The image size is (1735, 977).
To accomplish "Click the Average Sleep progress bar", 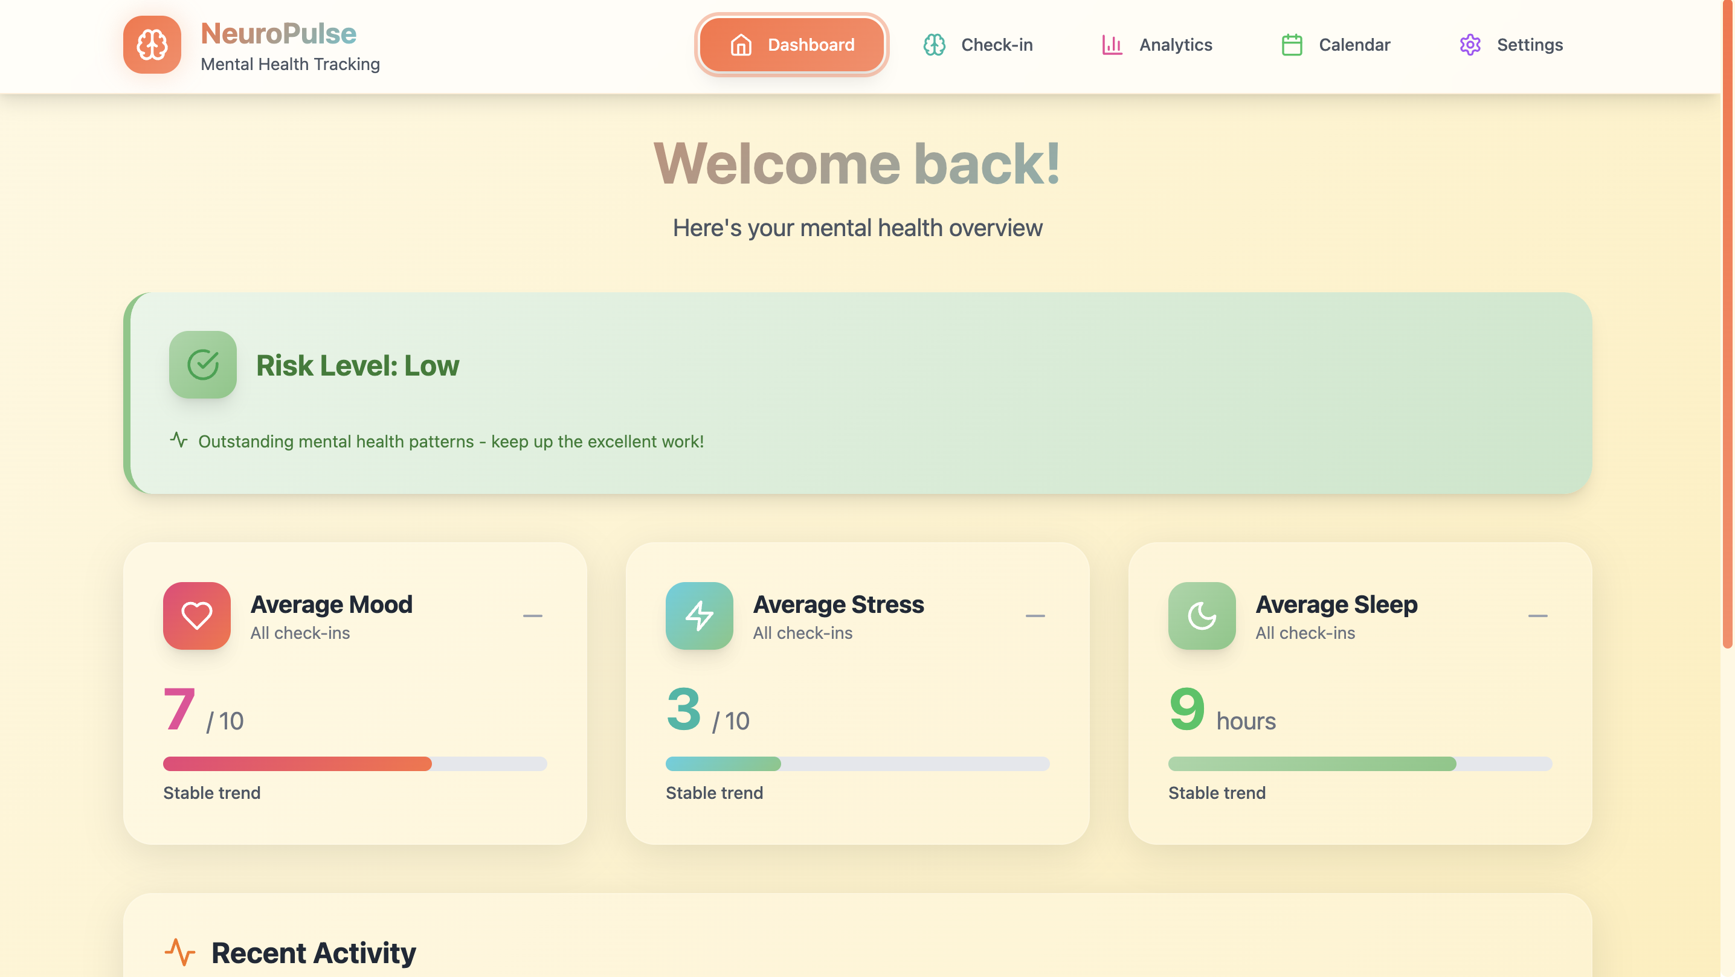I will click(1359, 764).
